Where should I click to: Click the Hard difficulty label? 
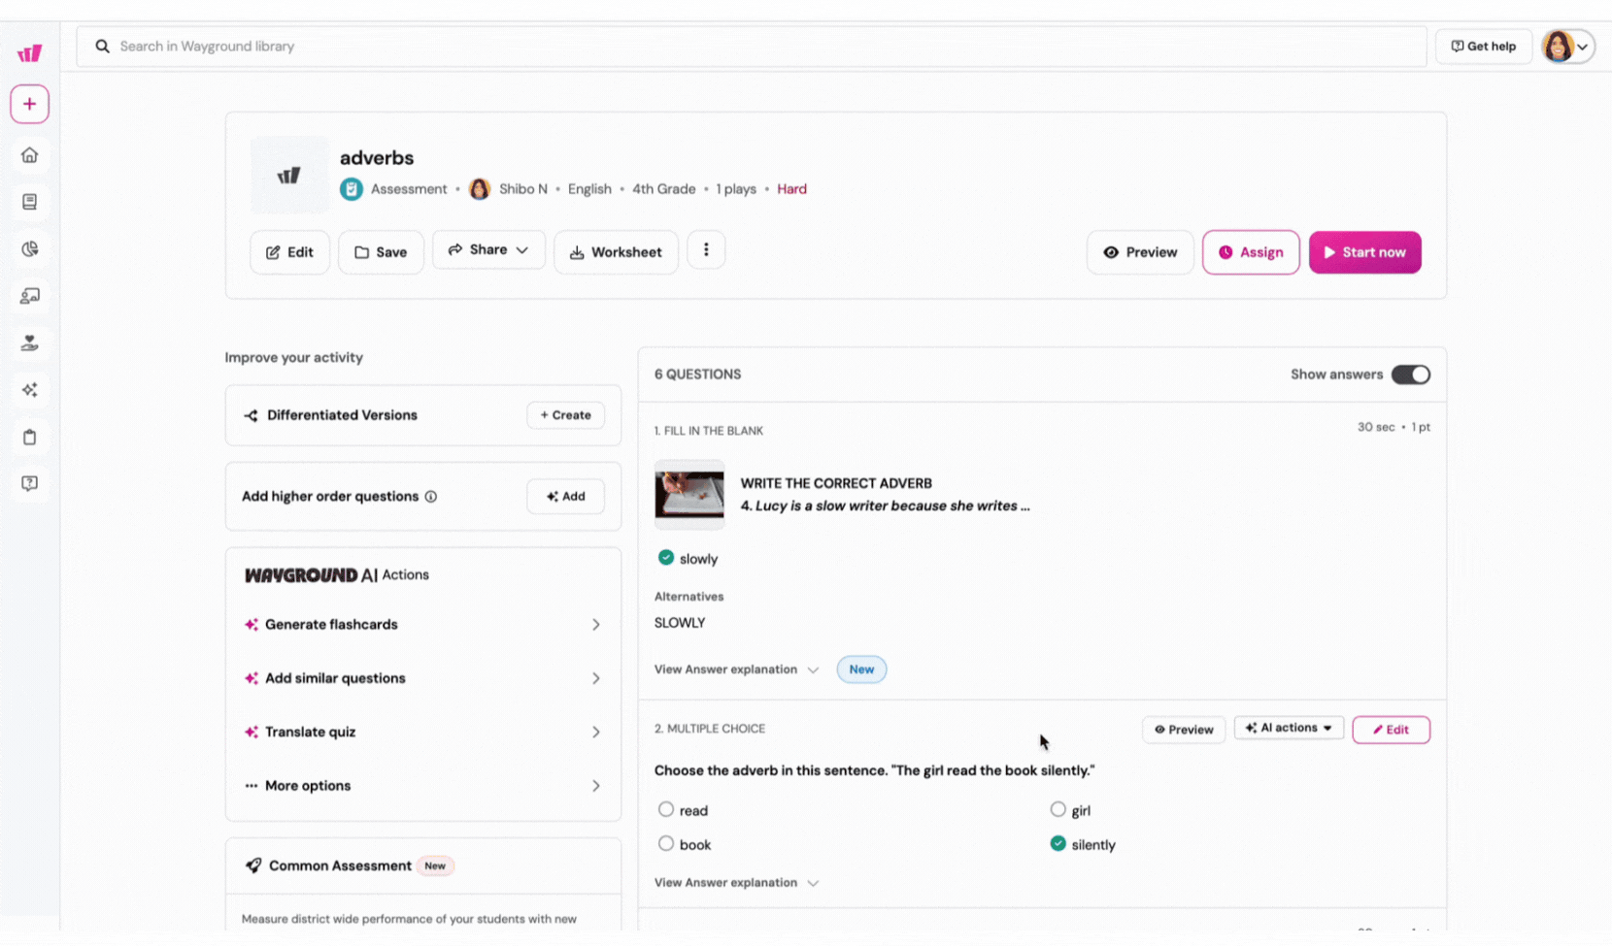791,189
